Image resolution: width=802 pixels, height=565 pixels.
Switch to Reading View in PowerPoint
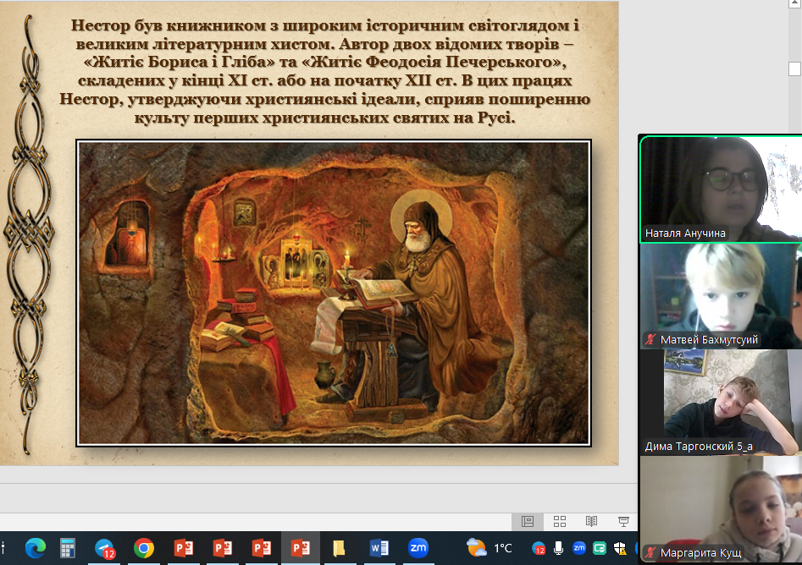coord(591,521)
